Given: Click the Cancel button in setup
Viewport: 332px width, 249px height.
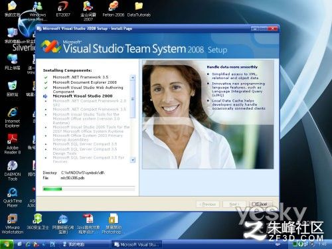Looking at the screenshot, I should point(261,204).
